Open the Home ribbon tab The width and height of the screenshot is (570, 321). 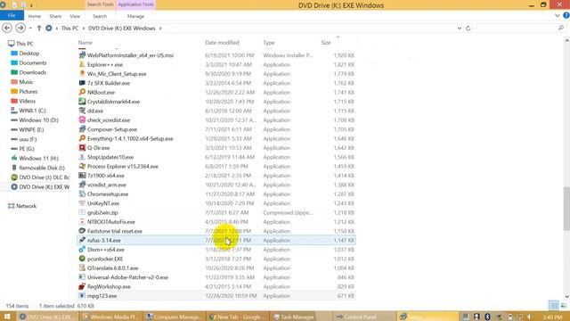pyautogui.click(x=35, y=16)
